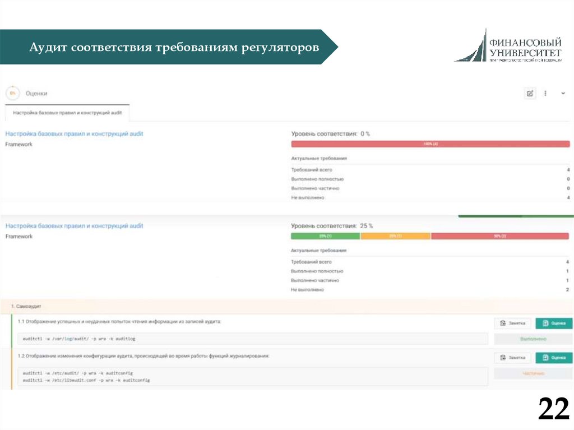Click the 0% circular progress indicator
Viewport: 574px width, 430px height.
pyautogui.click(x=13, y=93)
